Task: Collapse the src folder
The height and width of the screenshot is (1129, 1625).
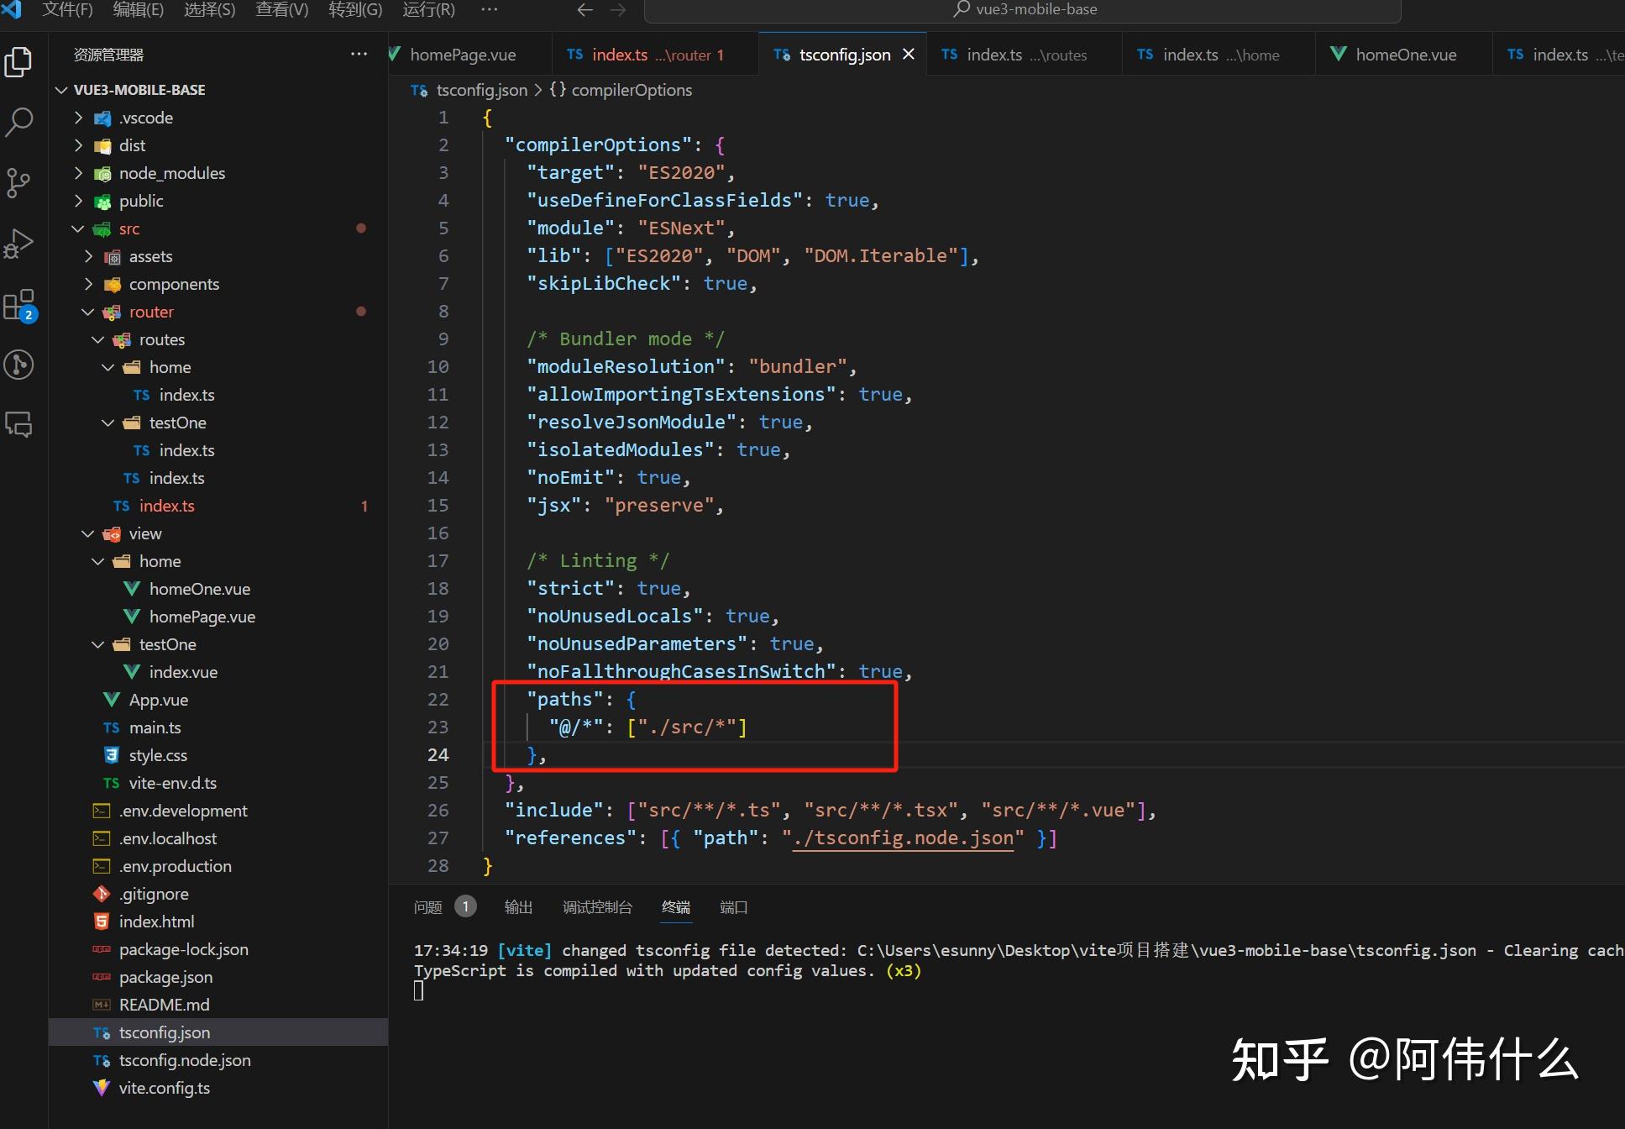Action: click(77, 228)
